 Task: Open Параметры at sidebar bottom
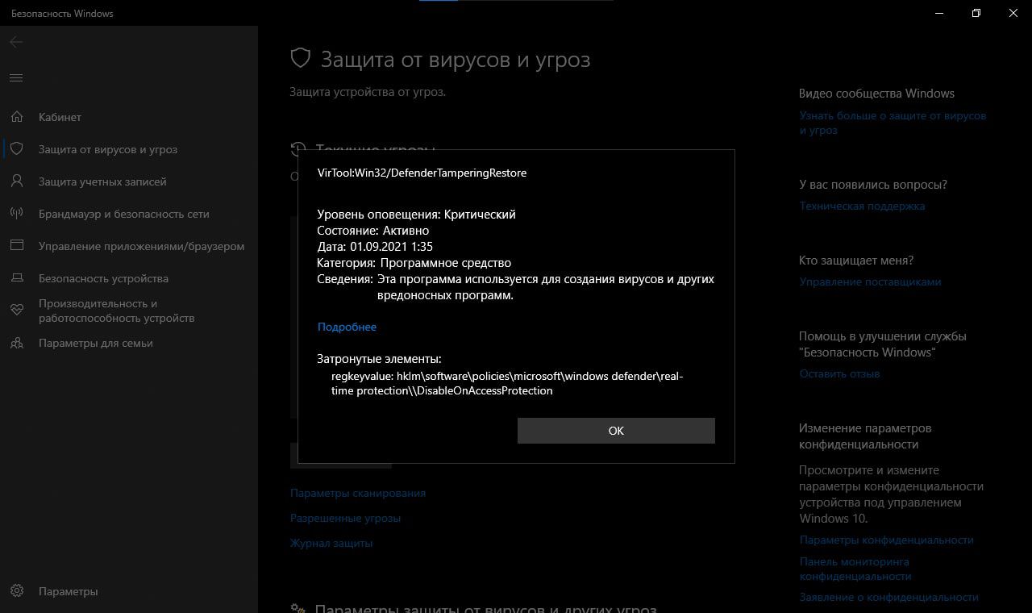(69, 591)
